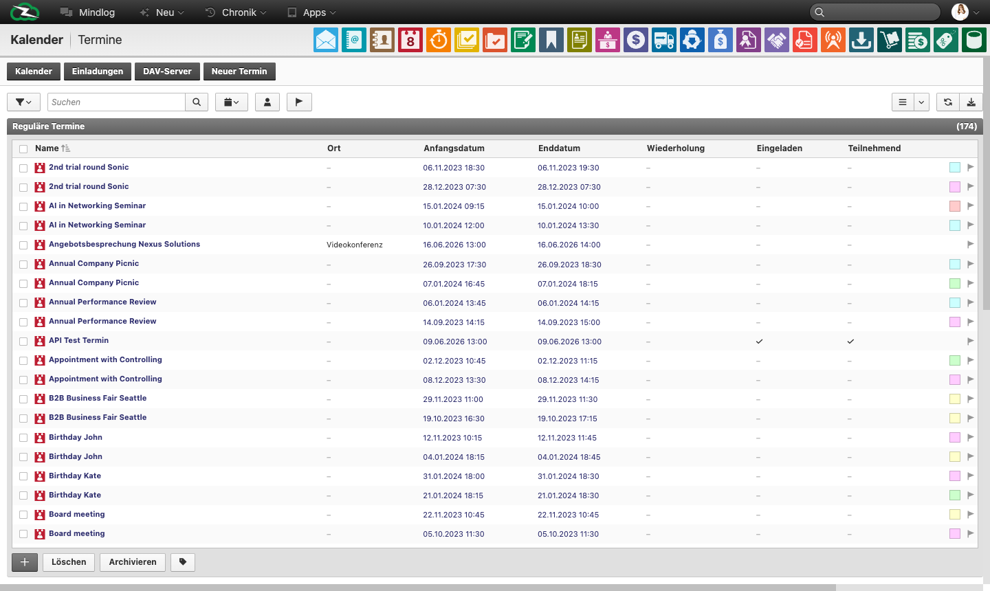This screenshot has width=990, height=591.
Task: Open the orange stopwatch time tracking icon
Action: coord(439,40)
